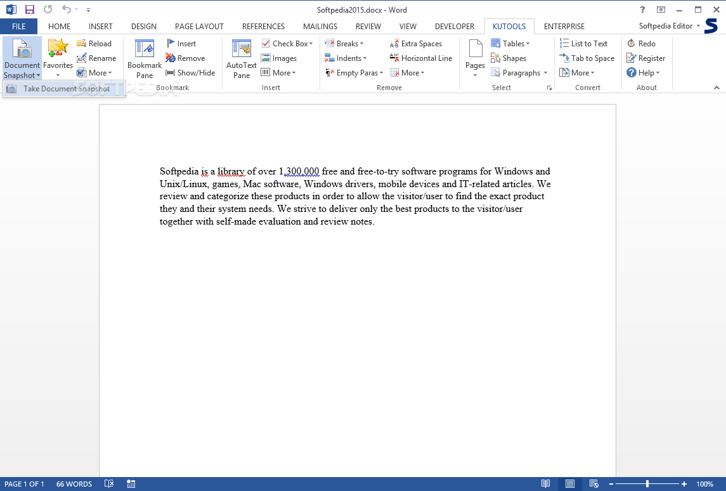Convert Tab to Space

click(587, 58)
